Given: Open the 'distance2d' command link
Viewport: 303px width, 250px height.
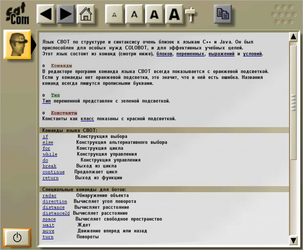Looking at the screenshot, I should point(56,213).
